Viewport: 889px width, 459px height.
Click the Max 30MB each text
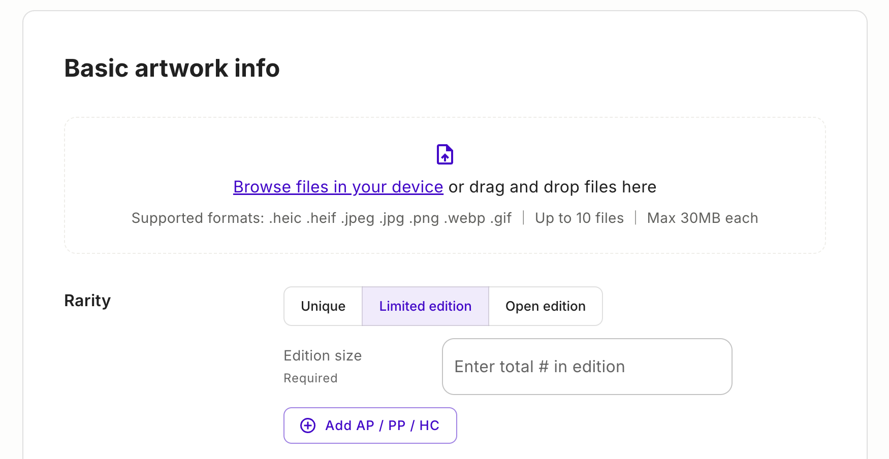click(x=703, y=218)
